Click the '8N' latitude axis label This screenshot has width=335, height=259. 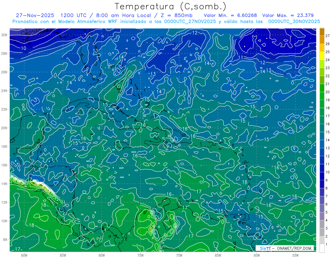tap(5, 239)
